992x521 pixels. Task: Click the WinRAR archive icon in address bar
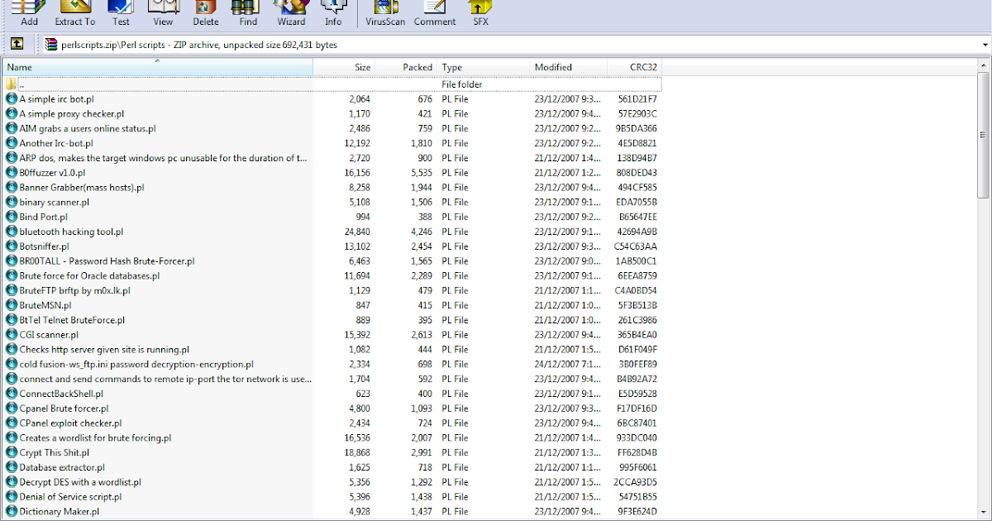pyautogui.click(x=52, y=45)
